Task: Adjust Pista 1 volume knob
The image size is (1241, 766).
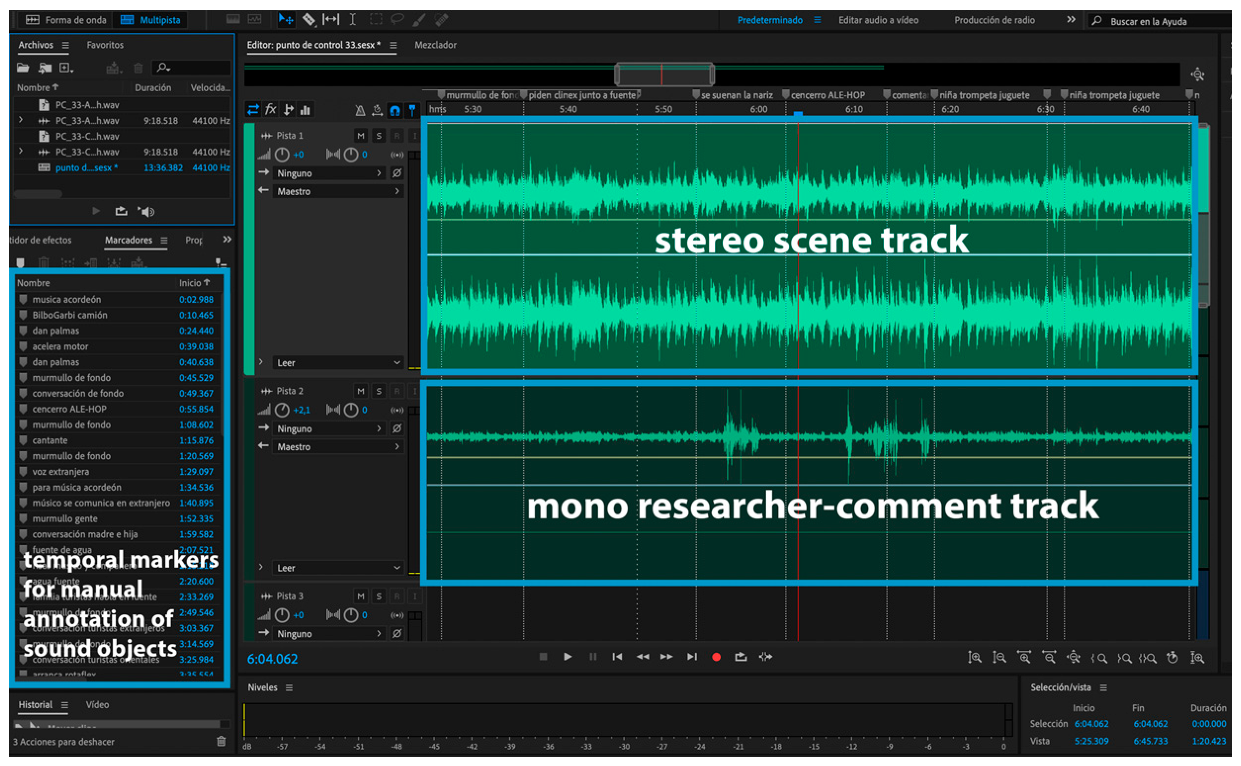Action: (x=282, y=154)
